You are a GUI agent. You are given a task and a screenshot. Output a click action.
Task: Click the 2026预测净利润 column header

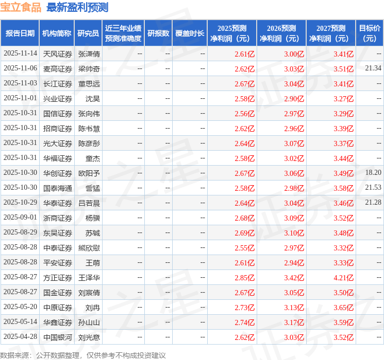point(281,33)
